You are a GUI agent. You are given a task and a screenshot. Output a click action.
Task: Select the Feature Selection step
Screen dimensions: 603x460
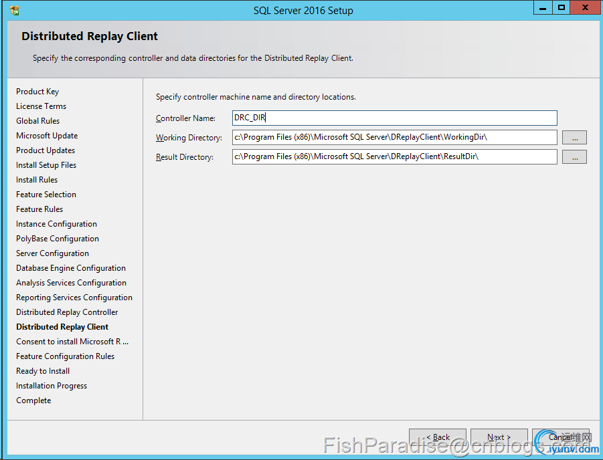(46, 195)
